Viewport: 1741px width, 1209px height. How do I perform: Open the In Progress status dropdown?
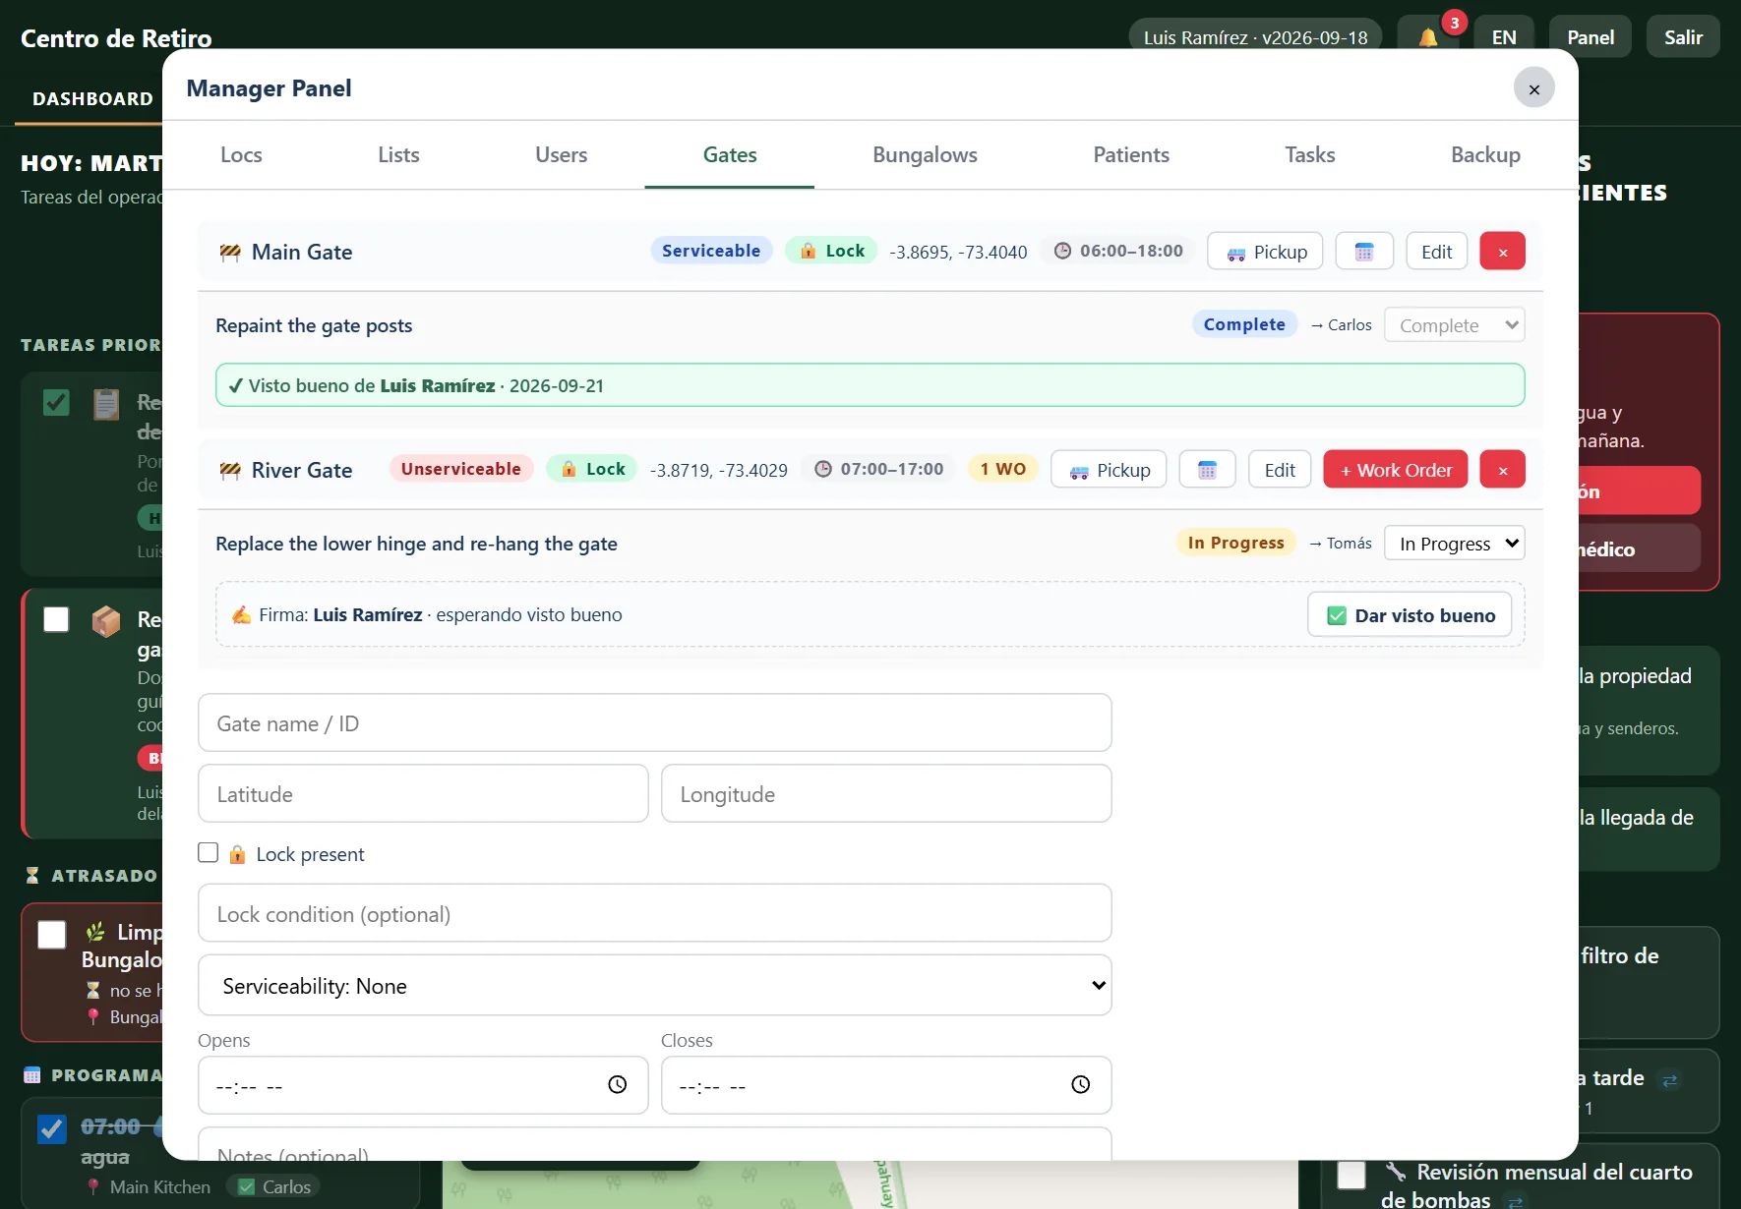tap(1455, 544)
